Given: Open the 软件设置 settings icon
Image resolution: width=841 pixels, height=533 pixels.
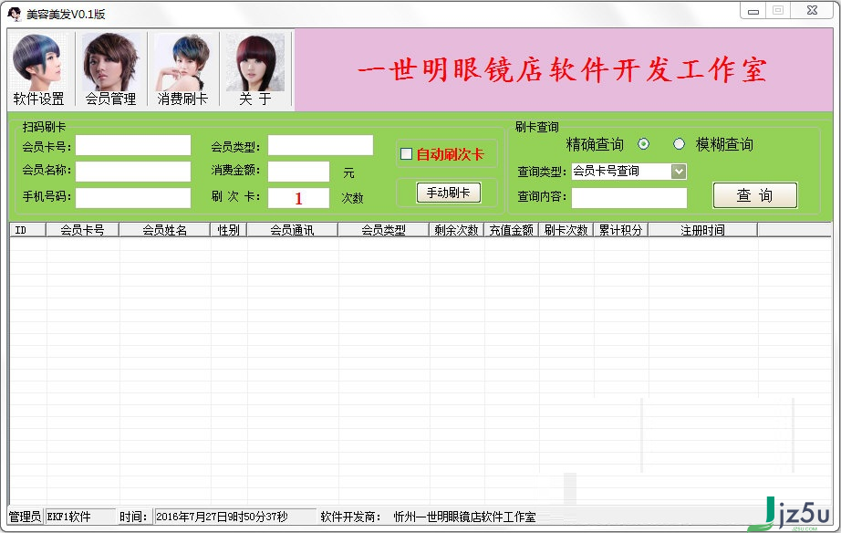Looking at the screenshot, I should [40, 68].
